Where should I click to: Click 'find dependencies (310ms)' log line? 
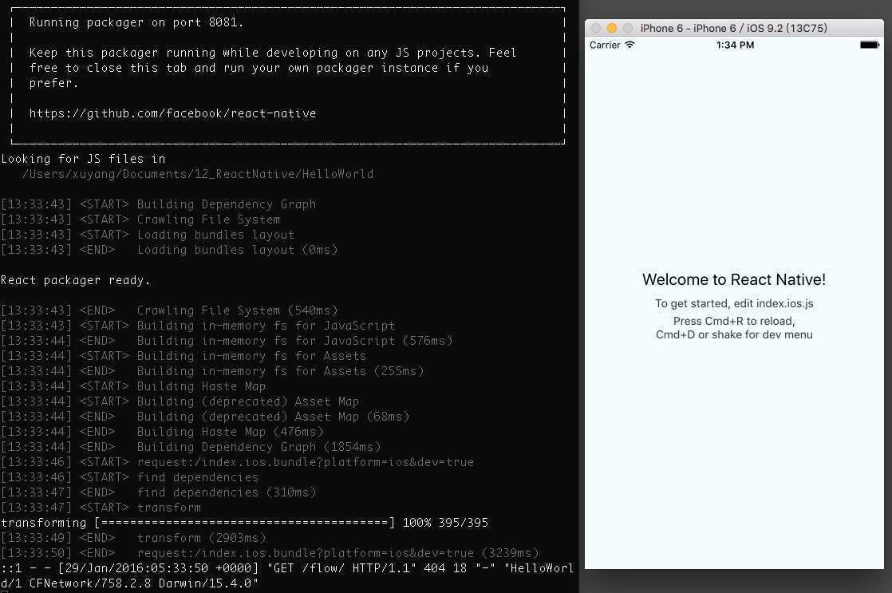coord(159,492)
